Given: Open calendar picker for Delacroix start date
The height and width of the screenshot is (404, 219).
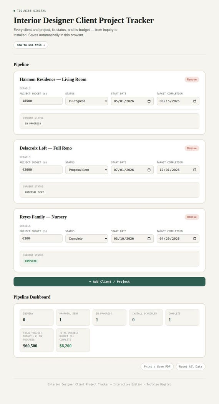Looking at the screenshot, I should coord(149,170).
